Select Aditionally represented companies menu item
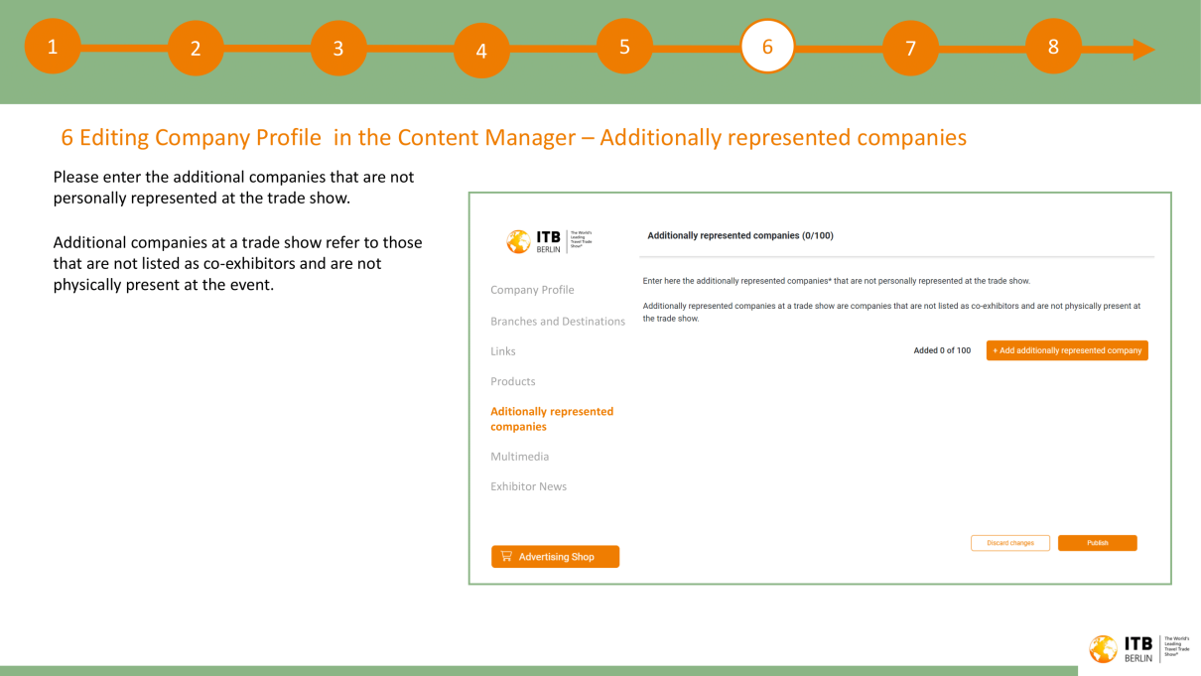 coord(552,419)
